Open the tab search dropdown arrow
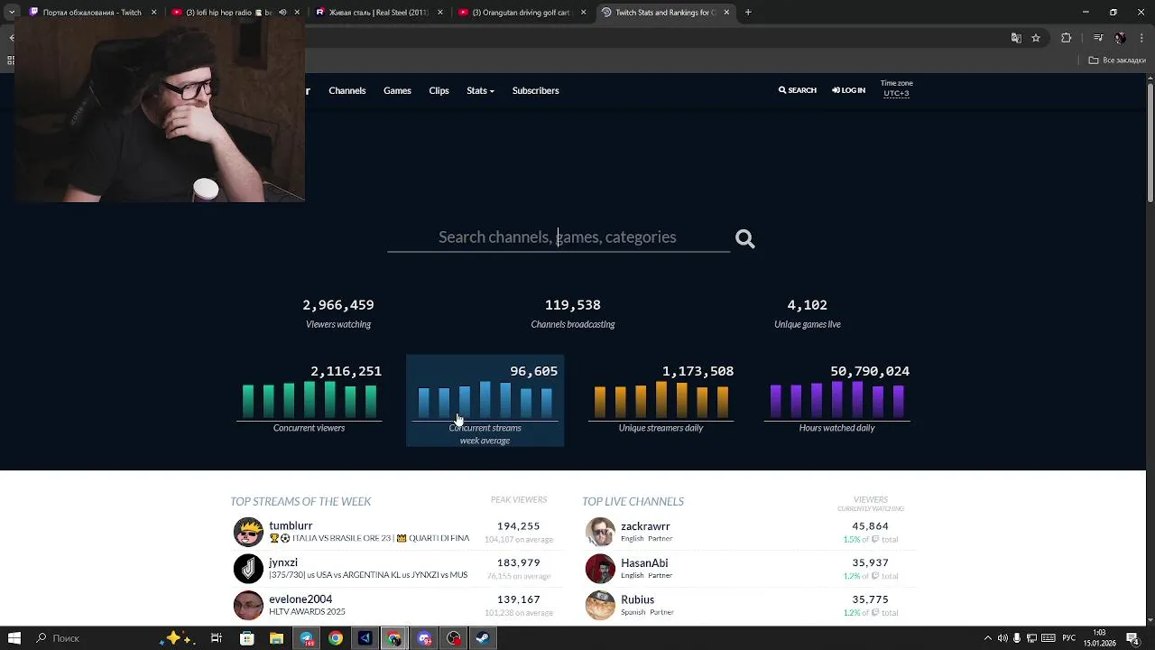This screenshot has width=1155, height=650. pyautogui.click(x=12, y=13)
